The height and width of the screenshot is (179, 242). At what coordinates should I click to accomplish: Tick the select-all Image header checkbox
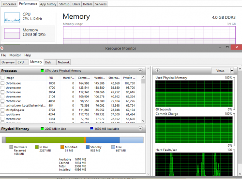click(2, 78)
